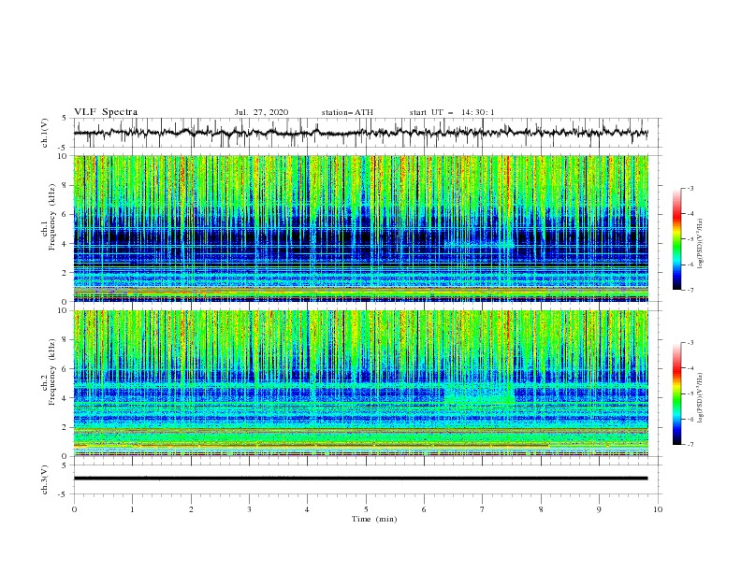741x572 pixels.
Task: Click the ch.2 emission band near 7 min
Action: click(478, 394)
